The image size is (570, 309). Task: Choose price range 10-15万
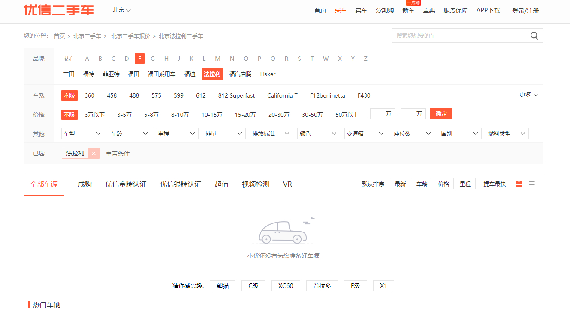point(212,115)
